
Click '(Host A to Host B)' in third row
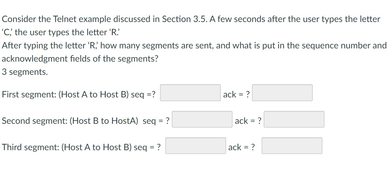point(97,147)
